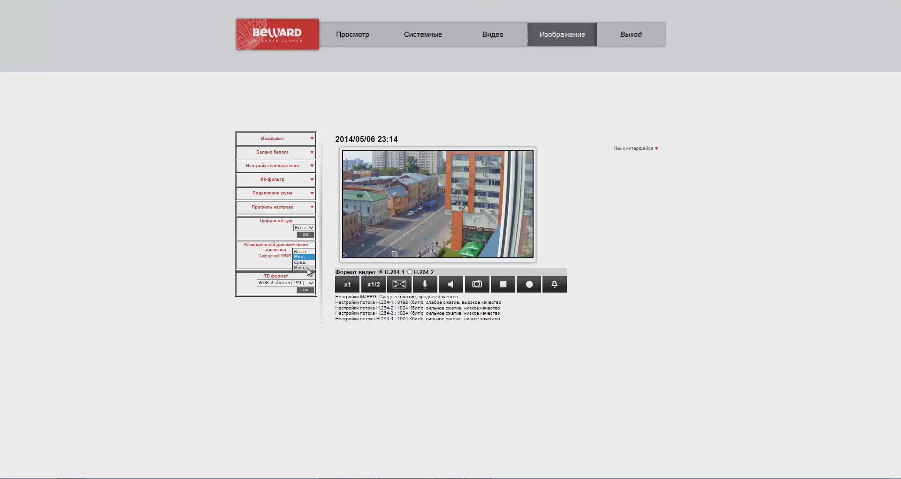Viewport: 901px width, 479px height.
Task: Expand the Выдержка section
Action: point(275,139)
